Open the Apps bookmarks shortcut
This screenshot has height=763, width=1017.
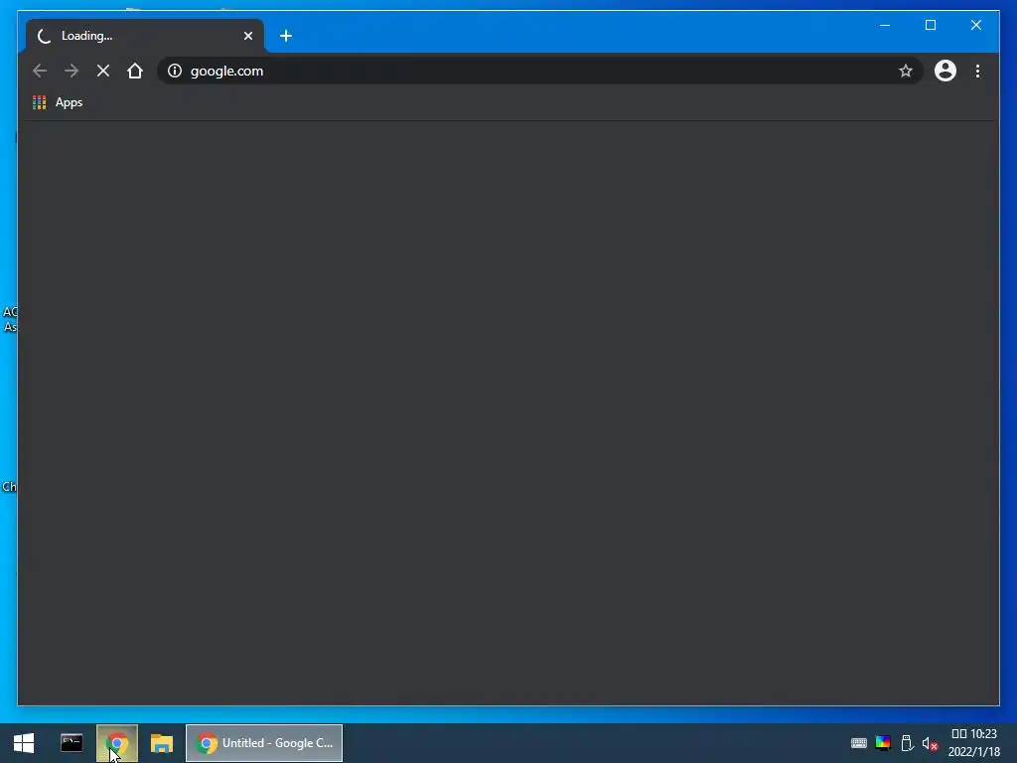[58, 102]
